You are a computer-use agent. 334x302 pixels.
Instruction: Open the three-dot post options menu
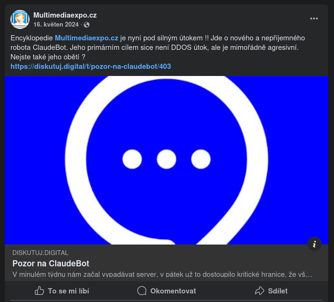[314, 19]
